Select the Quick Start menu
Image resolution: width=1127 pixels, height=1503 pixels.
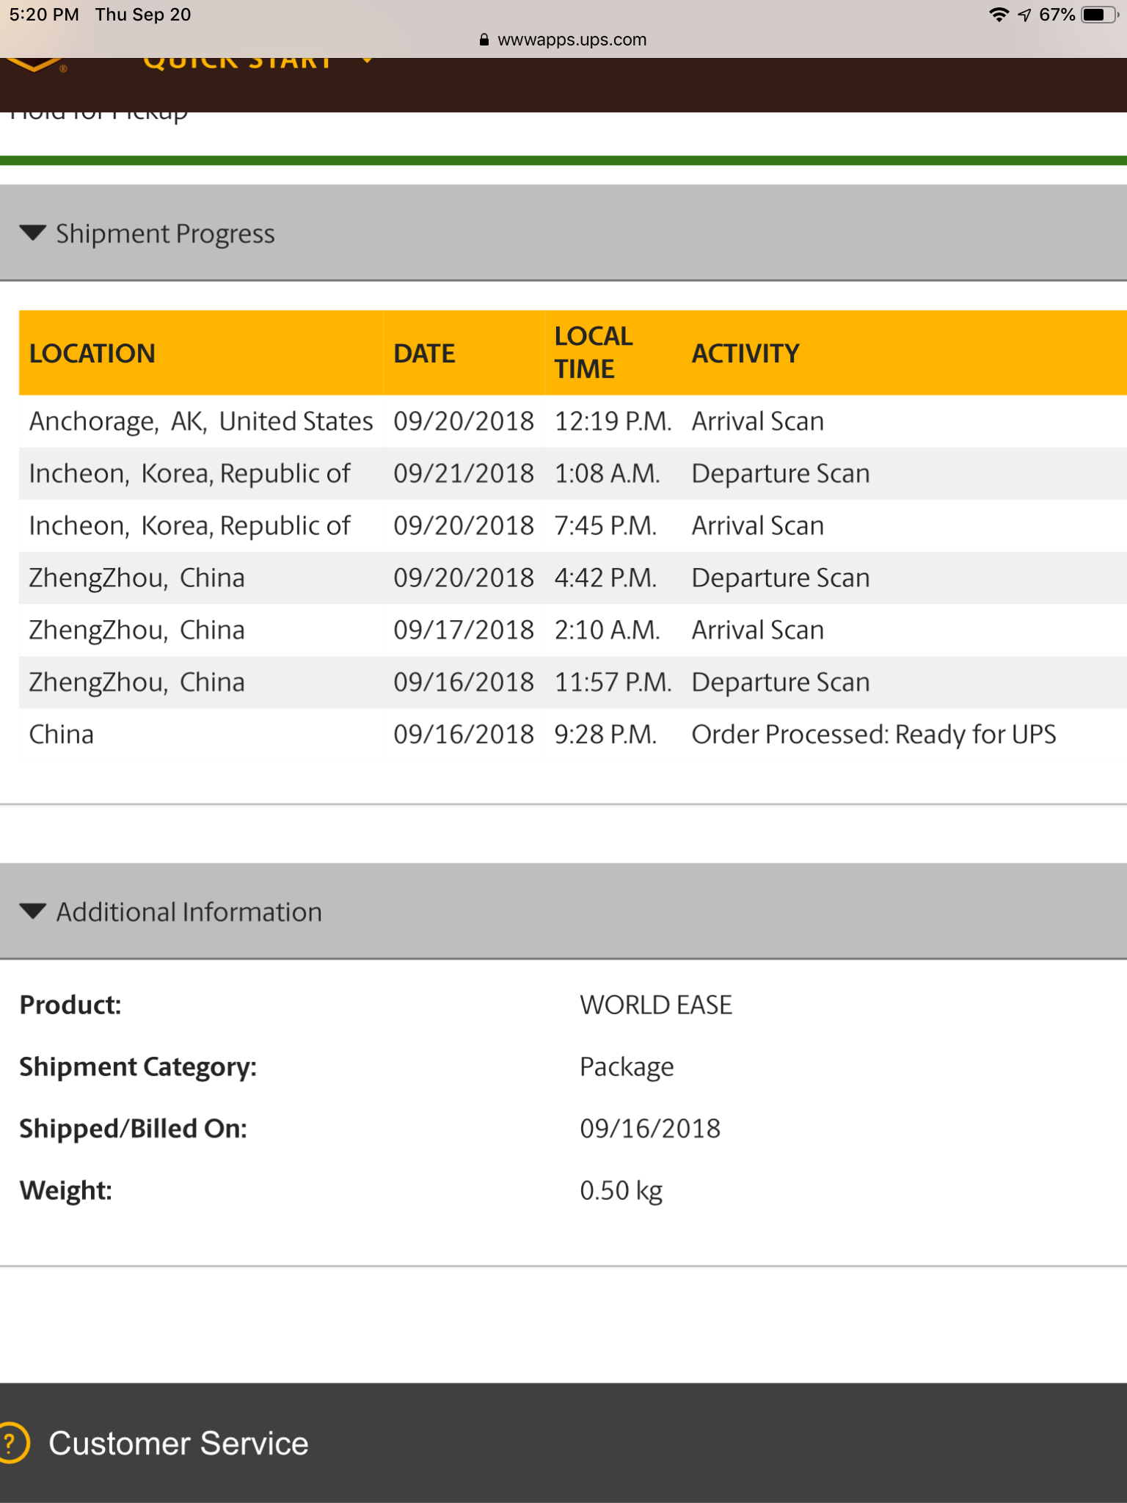point(238,62)
